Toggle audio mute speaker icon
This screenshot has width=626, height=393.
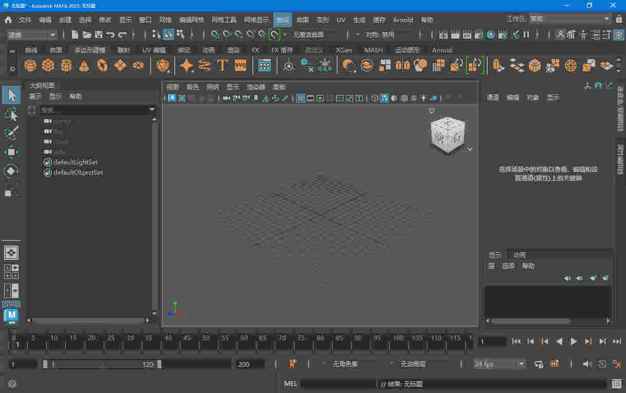coord(587,364)
